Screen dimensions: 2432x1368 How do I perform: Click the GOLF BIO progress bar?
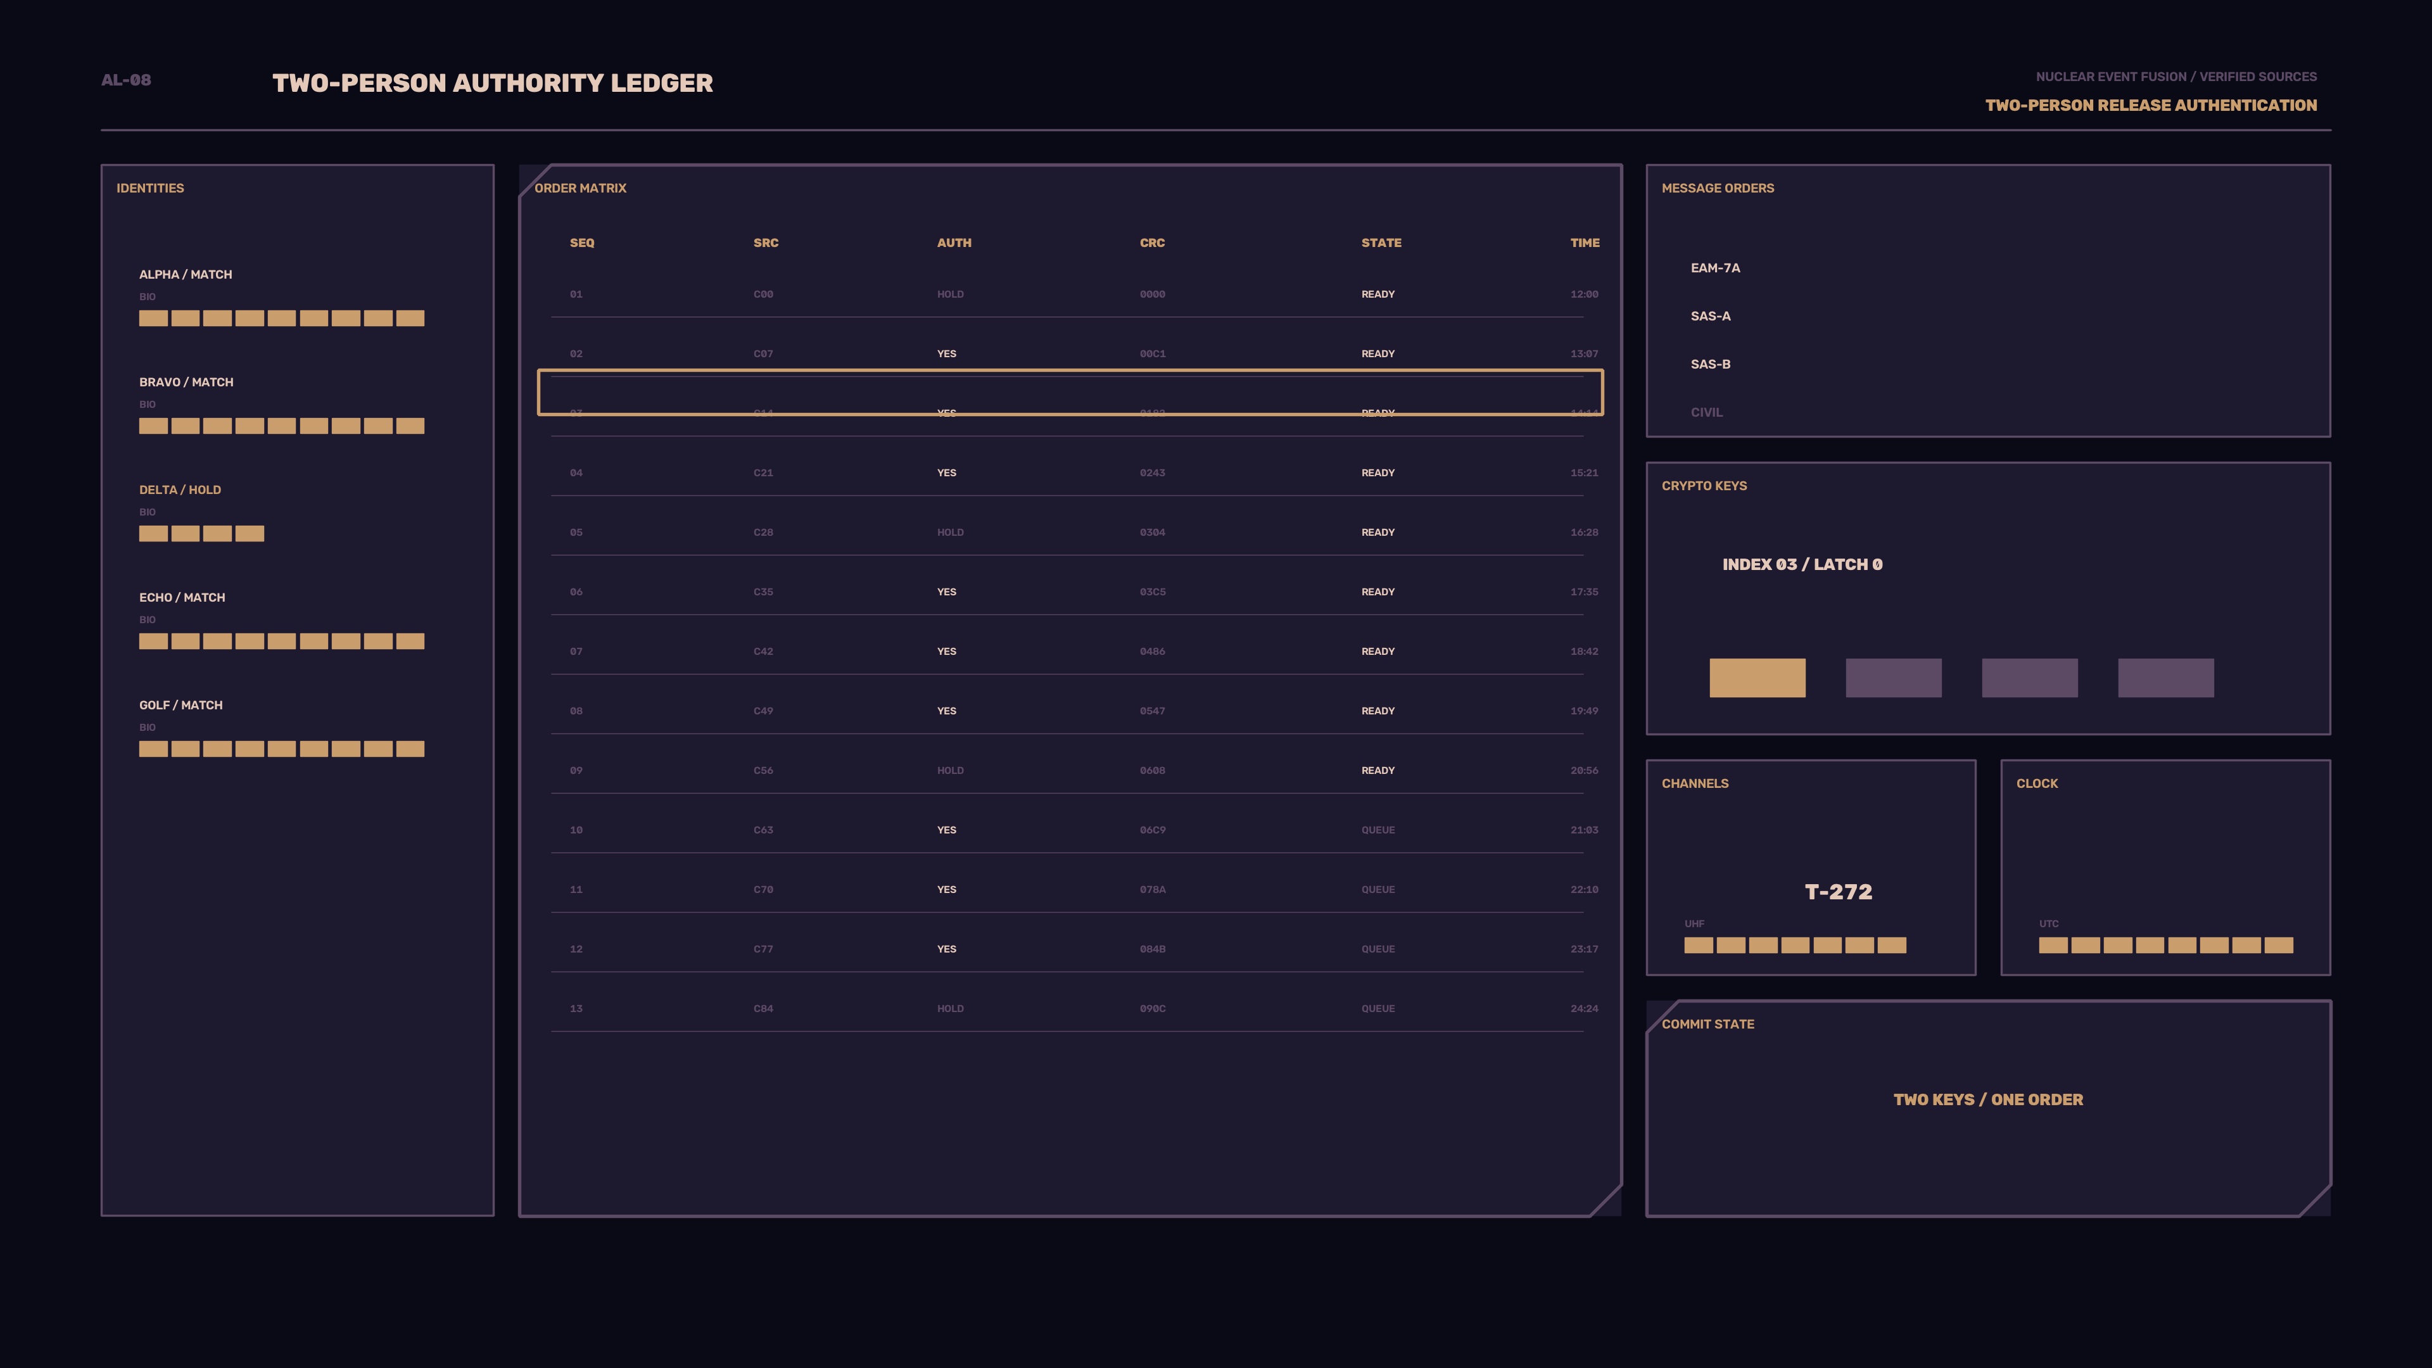(x=281, y=749)
